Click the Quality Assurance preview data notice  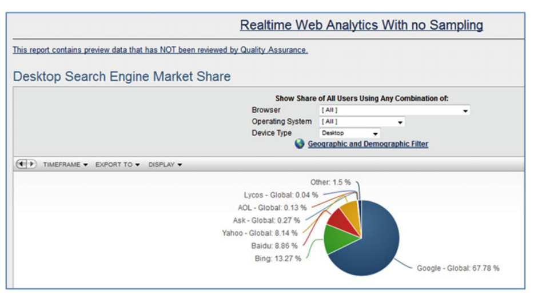click(161, 50)
